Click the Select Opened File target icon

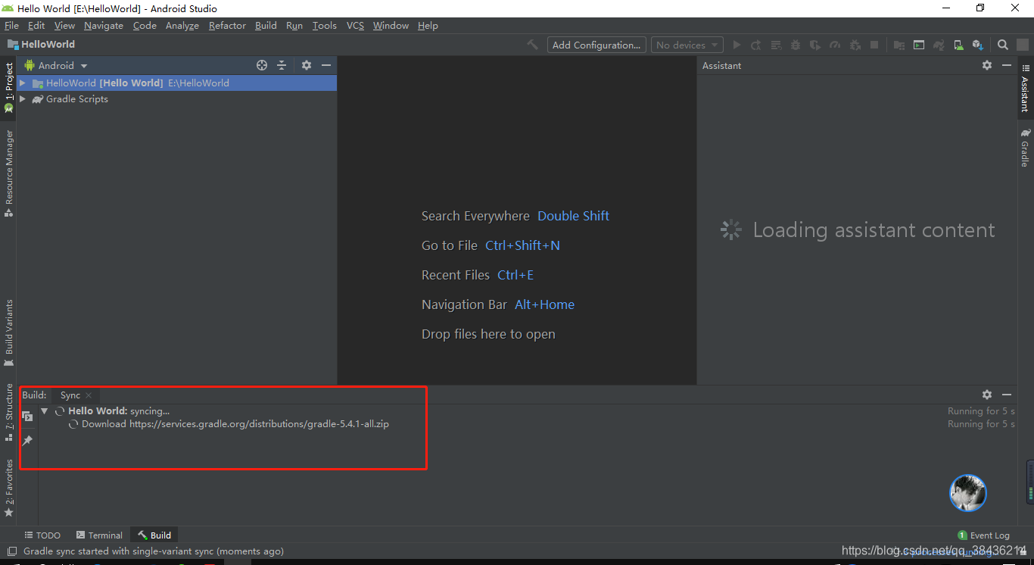pos(262,65)
